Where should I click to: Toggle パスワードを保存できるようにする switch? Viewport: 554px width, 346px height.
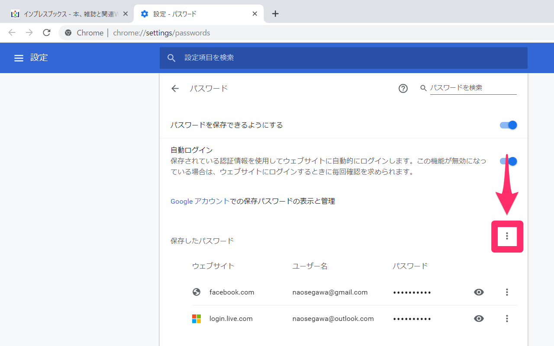[509, 125]
